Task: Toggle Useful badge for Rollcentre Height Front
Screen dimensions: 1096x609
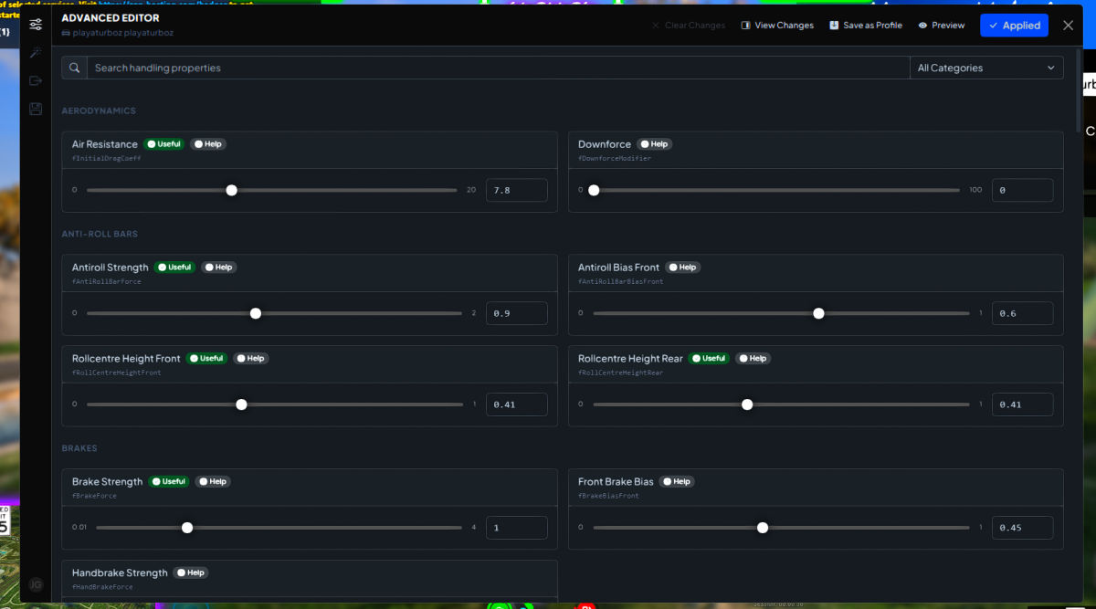Action: point(206,359)
